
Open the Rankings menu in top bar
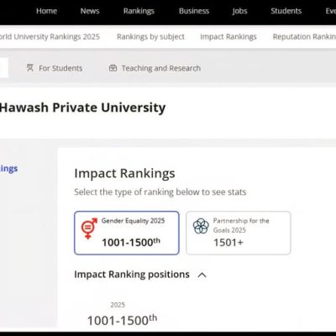[x=139, y=11]
